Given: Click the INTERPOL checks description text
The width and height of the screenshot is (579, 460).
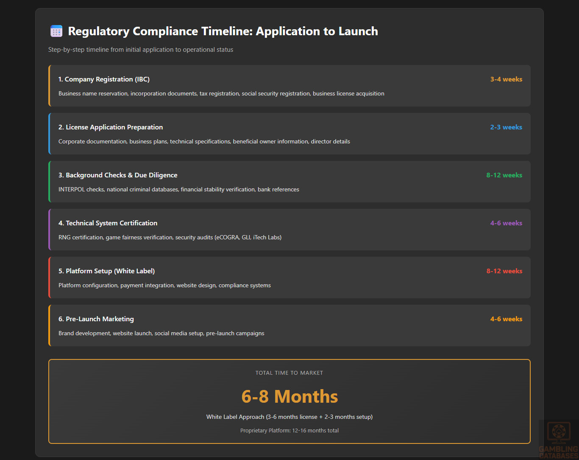Looking at the screenshot, I should [x=178, y=190].
